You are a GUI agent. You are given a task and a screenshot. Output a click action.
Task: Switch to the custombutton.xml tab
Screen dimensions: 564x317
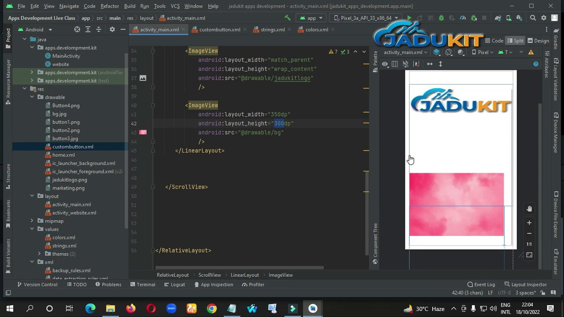[x=219, y=29]
